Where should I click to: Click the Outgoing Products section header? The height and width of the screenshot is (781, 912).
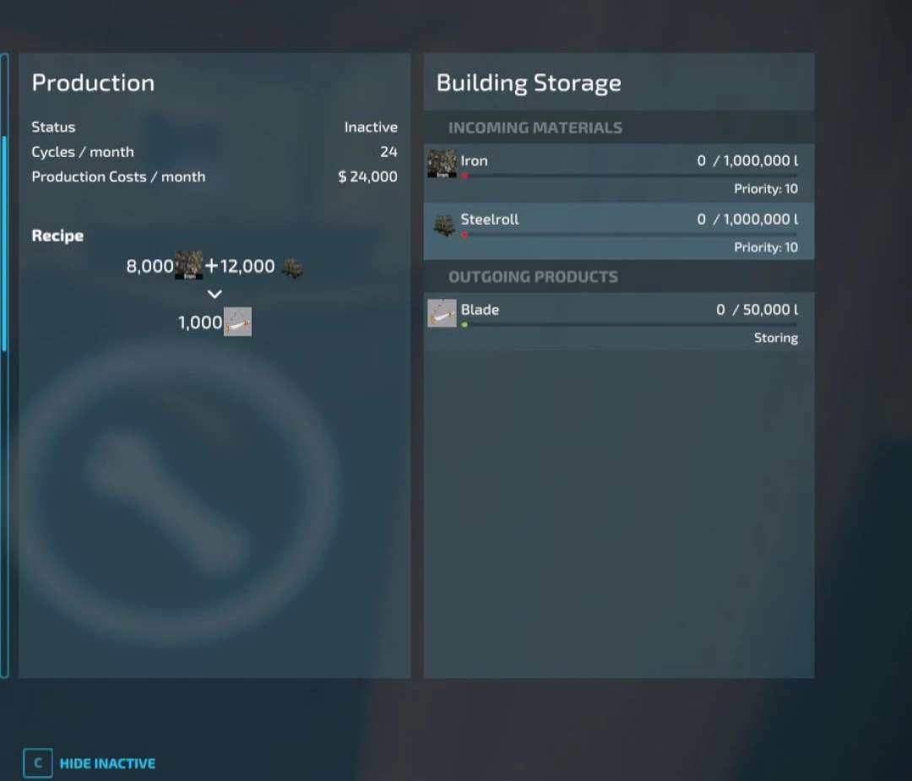tap(533, 277)
